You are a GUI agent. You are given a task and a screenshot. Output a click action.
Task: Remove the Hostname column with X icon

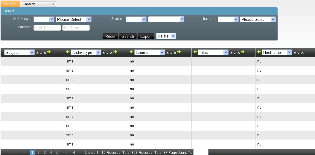pos(302,53)
